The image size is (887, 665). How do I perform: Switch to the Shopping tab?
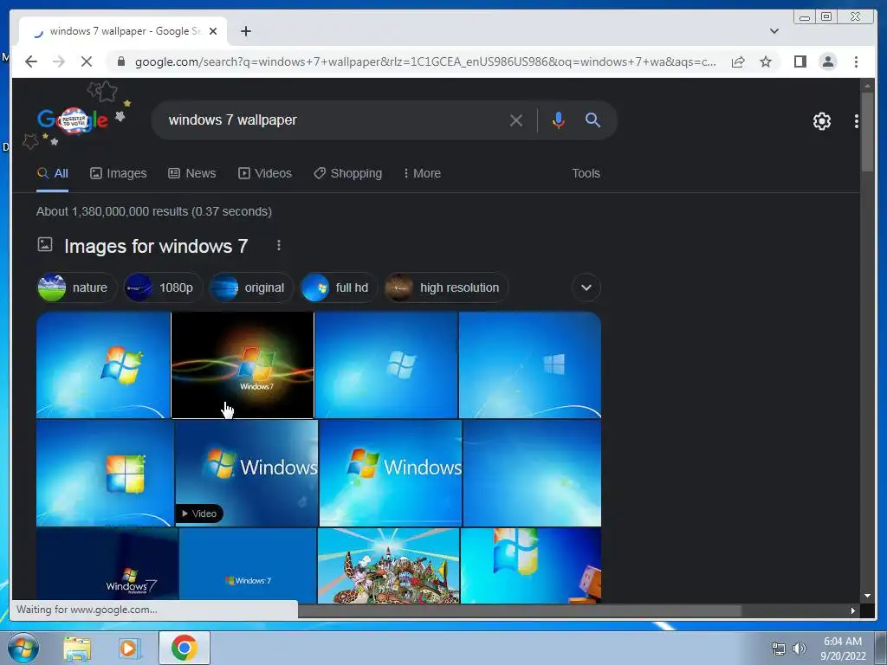tap(348, 173)
